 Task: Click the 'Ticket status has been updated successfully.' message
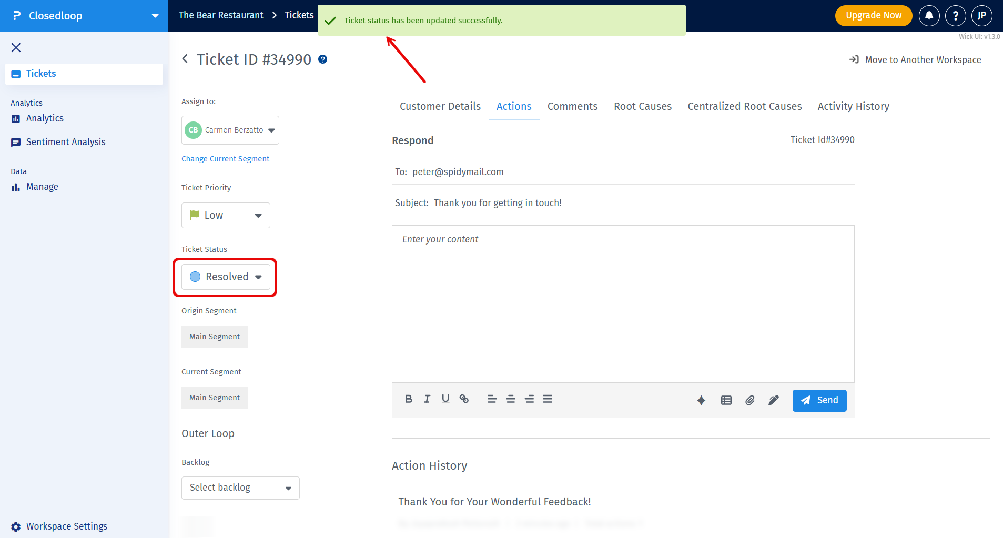point(423,21)
